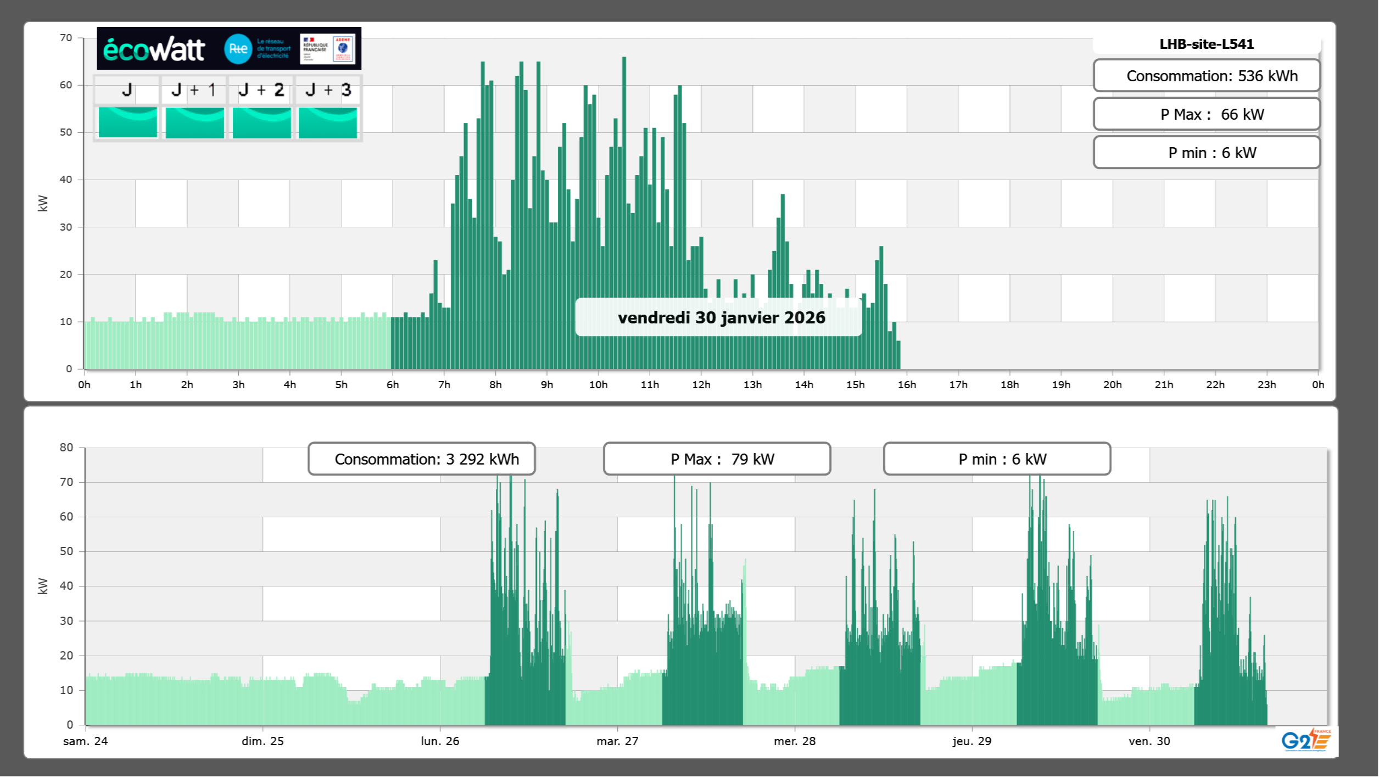1379x777 pixels.
Task: Click the P Max : 66 kW box
Action: pos(1207,114)
